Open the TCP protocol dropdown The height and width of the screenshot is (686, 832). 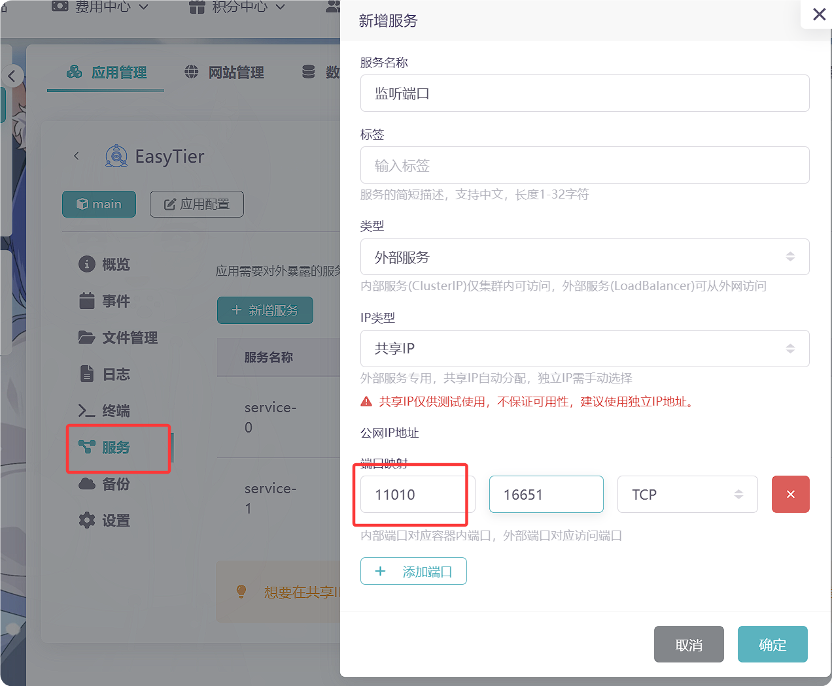click(687, 495)
